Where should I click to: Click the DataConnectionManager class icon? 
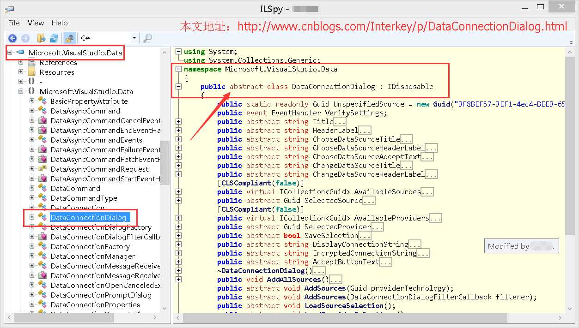coord(43,256)
